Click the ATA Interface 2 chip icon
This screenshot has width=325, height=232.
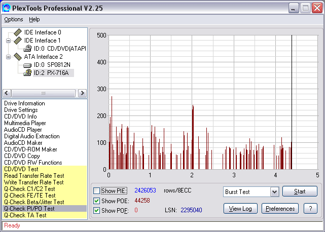click(18, 57)
